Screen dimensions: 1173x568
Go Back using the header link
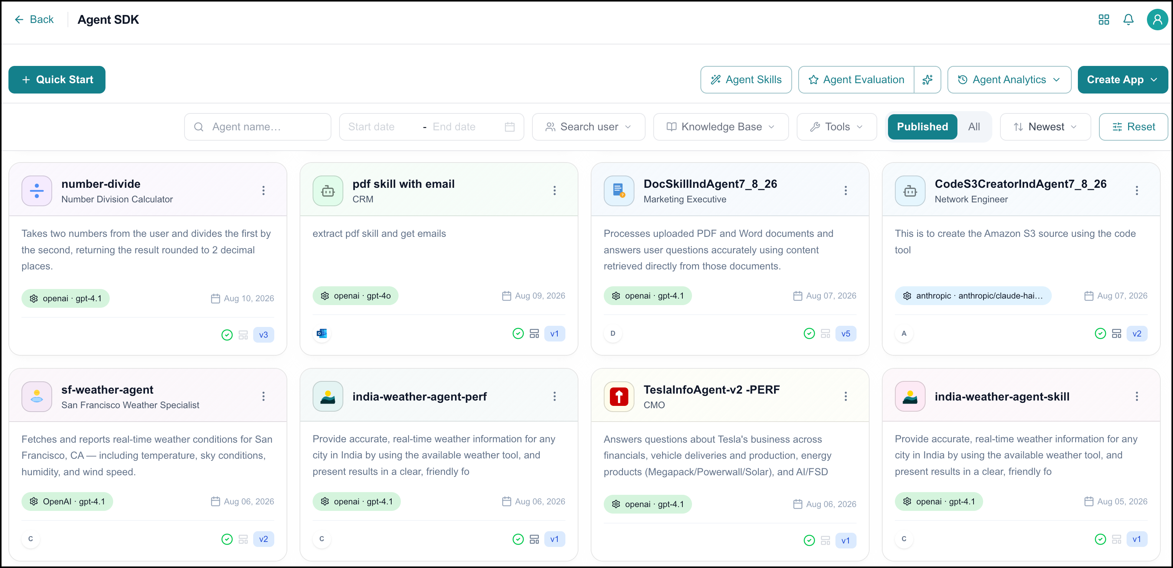point(34,20)
